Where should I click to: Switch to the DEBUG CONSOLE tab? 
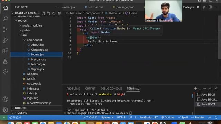click(111, 89)
